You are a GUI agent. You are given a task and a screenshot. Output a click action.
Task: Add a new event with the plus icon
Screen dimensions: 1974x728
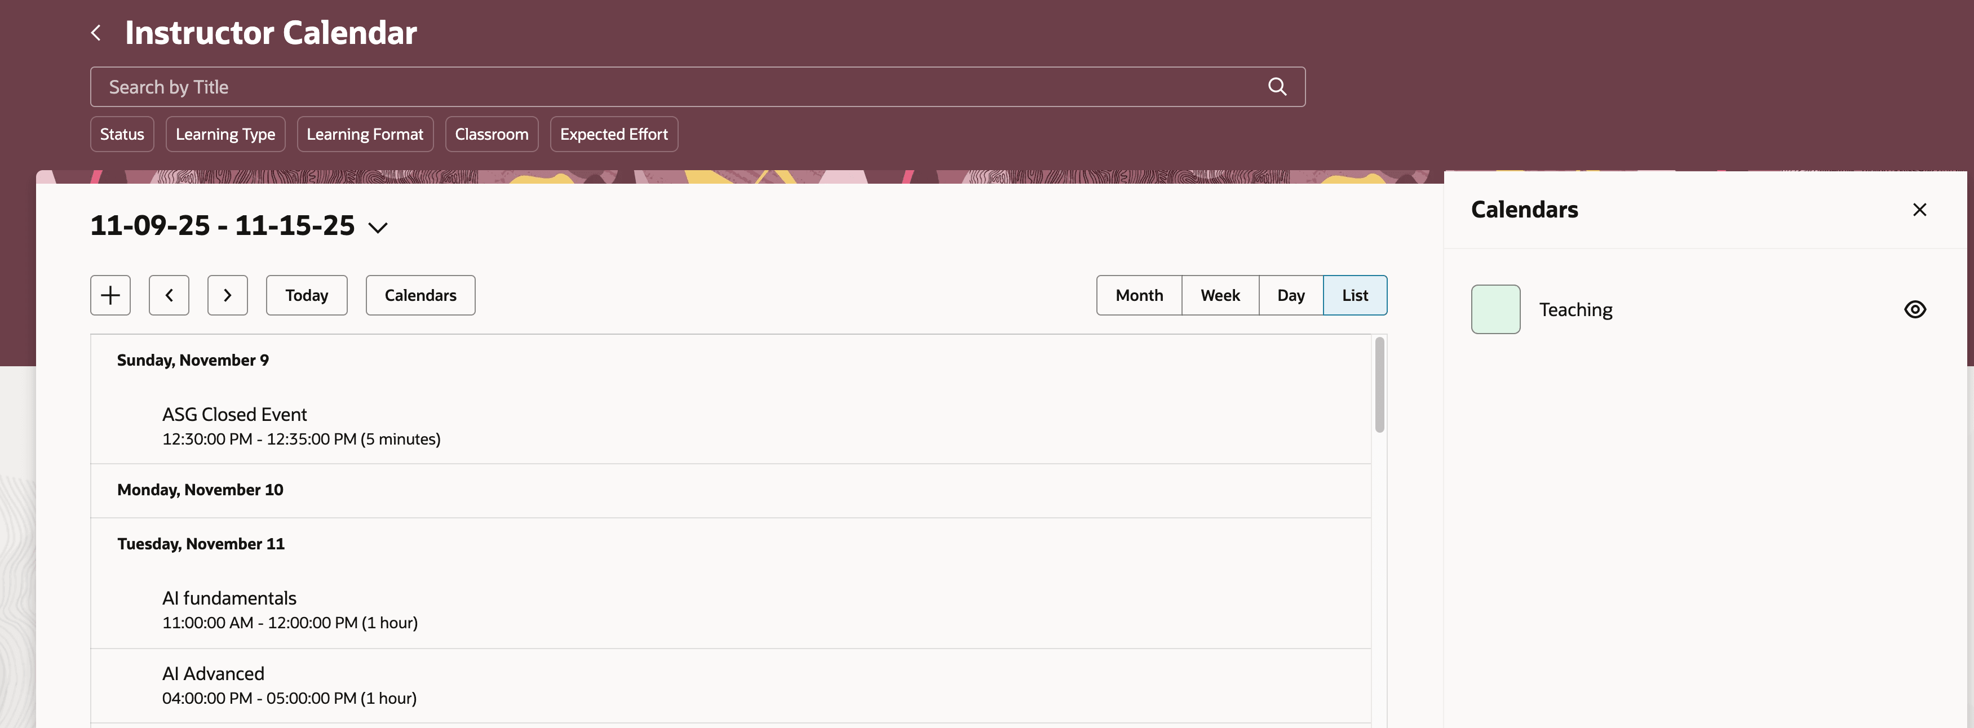tap(109, 295)
